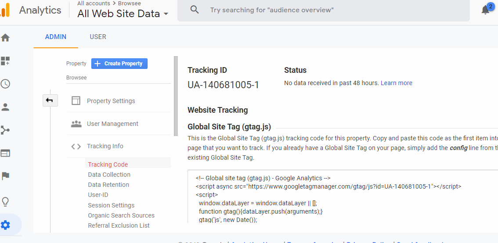This screenshot has height=243, width=498.
Task: Open the Audience person icon
Action: pos(5,107)
